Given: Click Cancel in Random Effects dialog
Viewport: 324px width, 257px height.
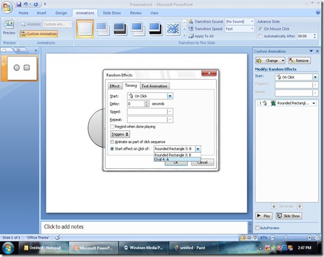Looking at the screenshot, I should [x=203, y=162].
